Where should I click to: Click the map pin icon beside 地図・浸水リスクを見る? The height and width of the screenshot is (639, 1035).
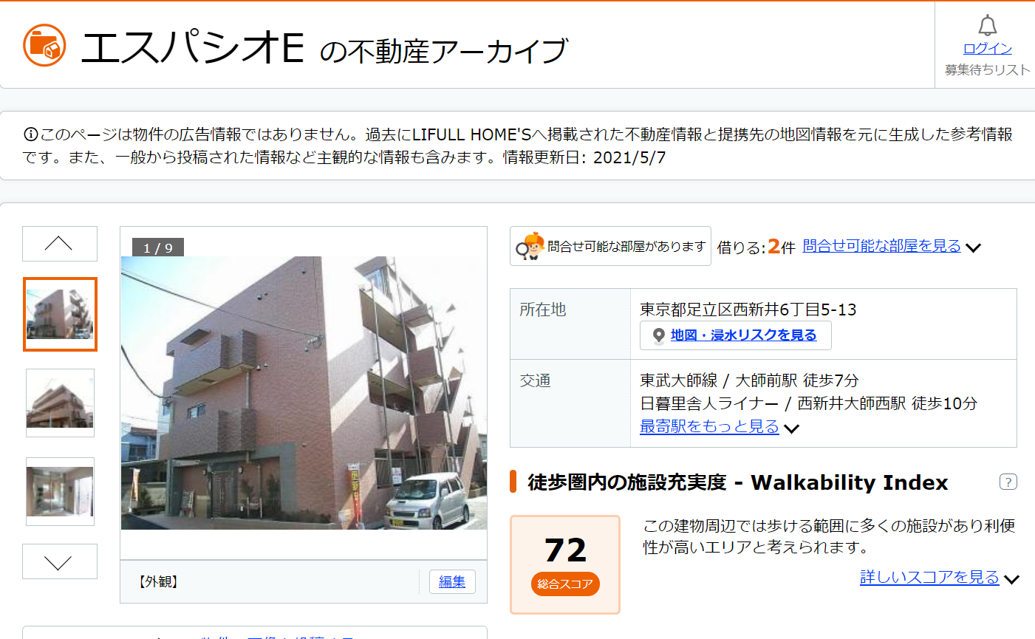658,335
